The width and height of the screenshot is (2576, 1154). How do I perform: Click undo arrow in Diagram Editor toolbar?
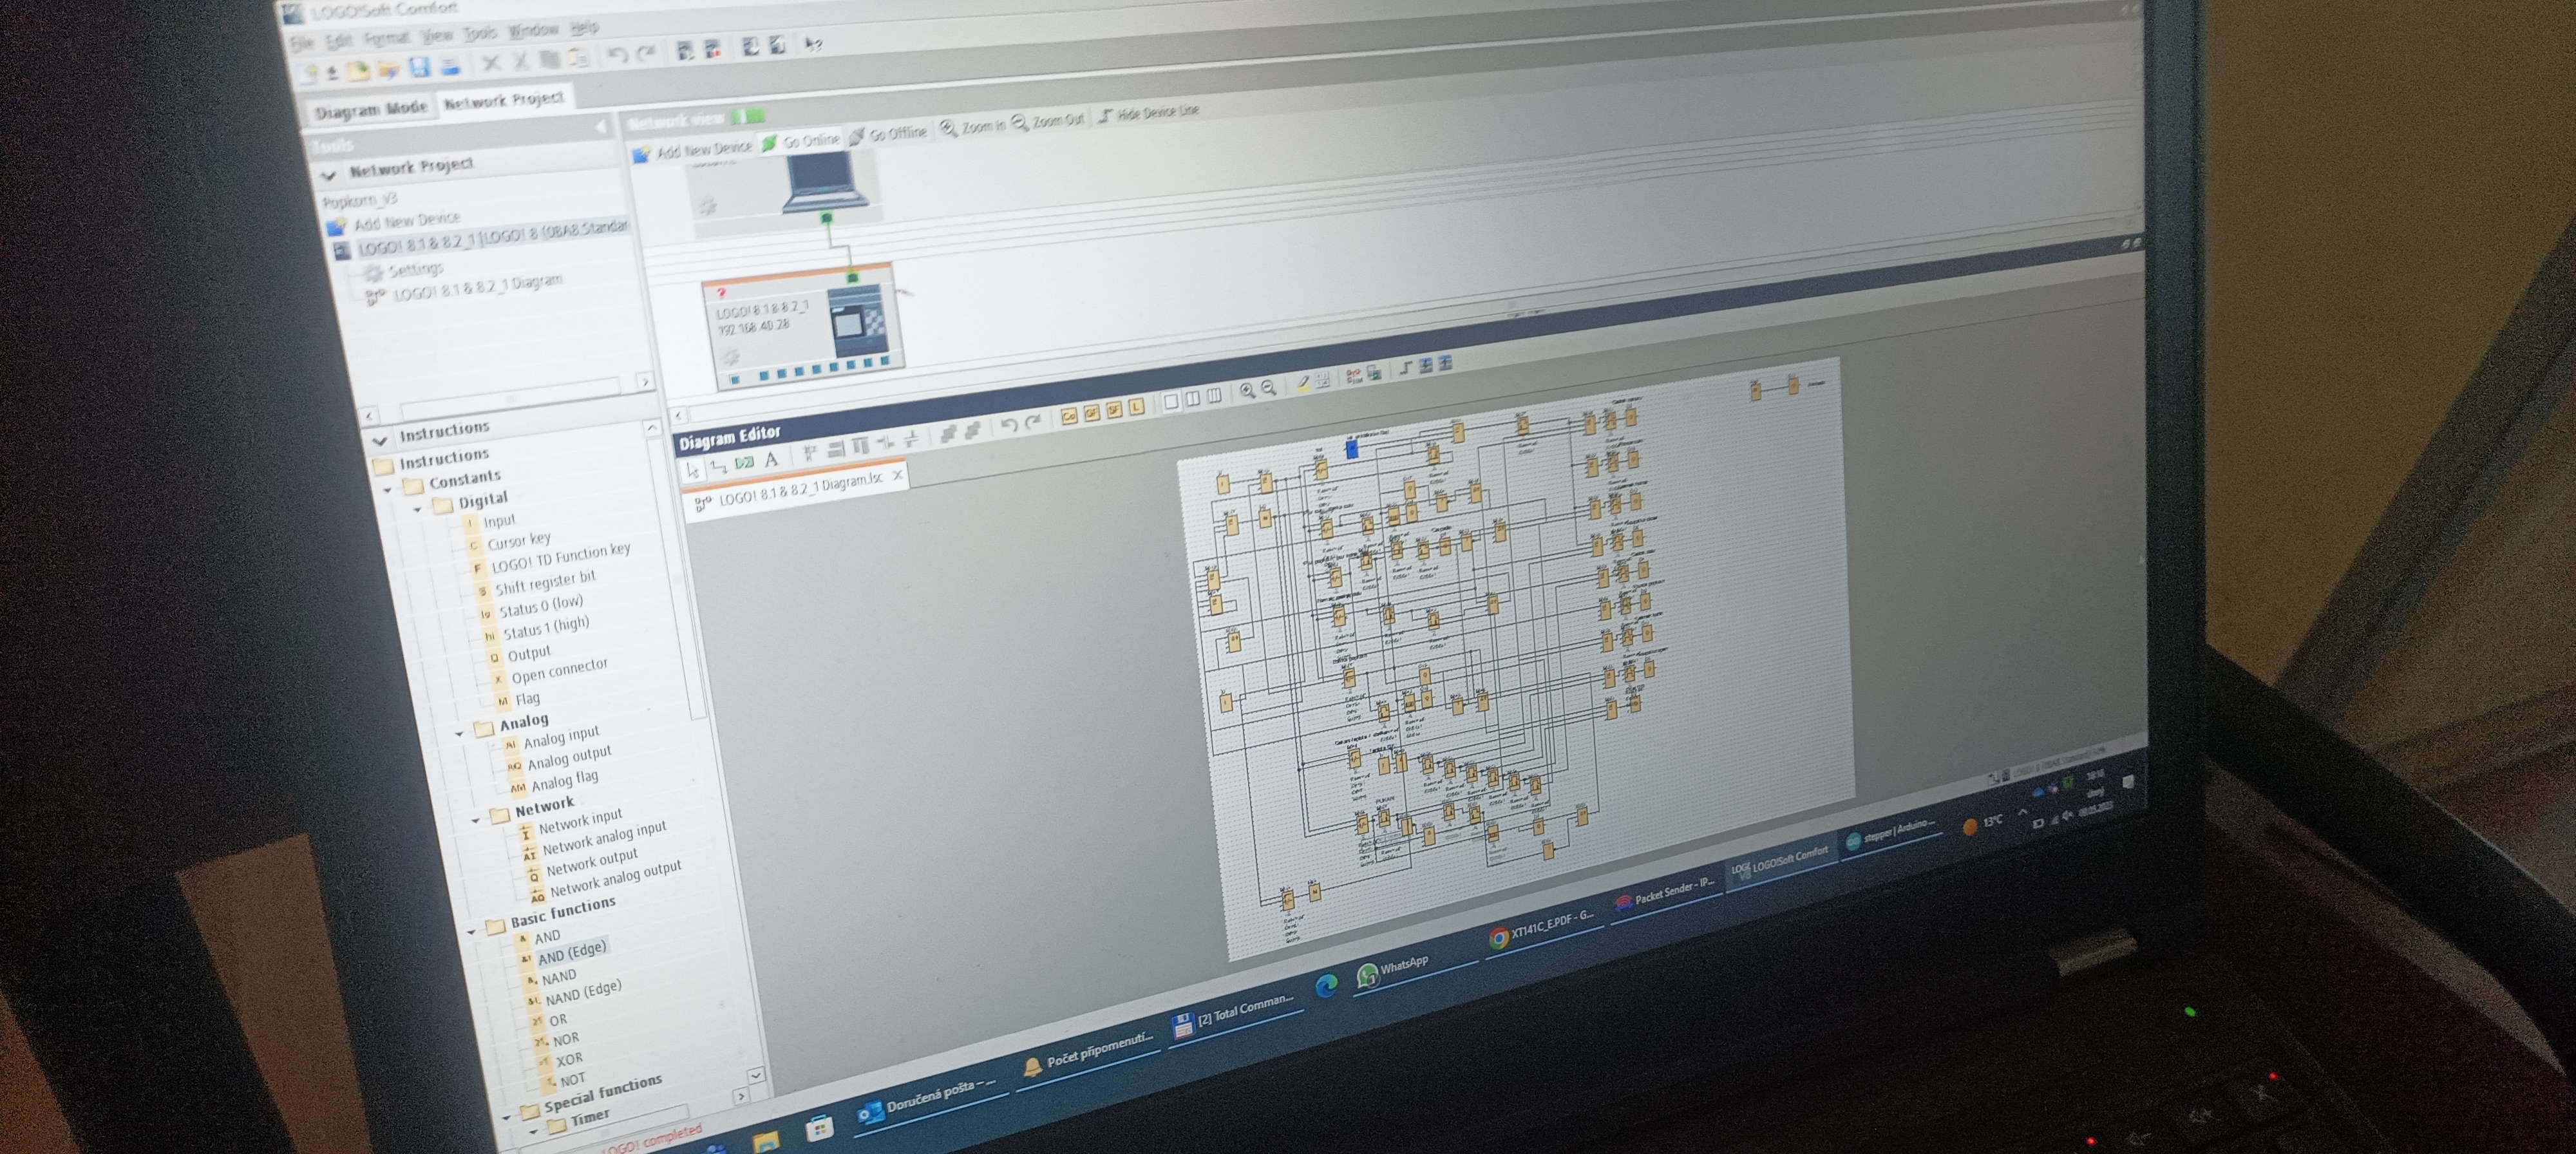point(1009,425)
